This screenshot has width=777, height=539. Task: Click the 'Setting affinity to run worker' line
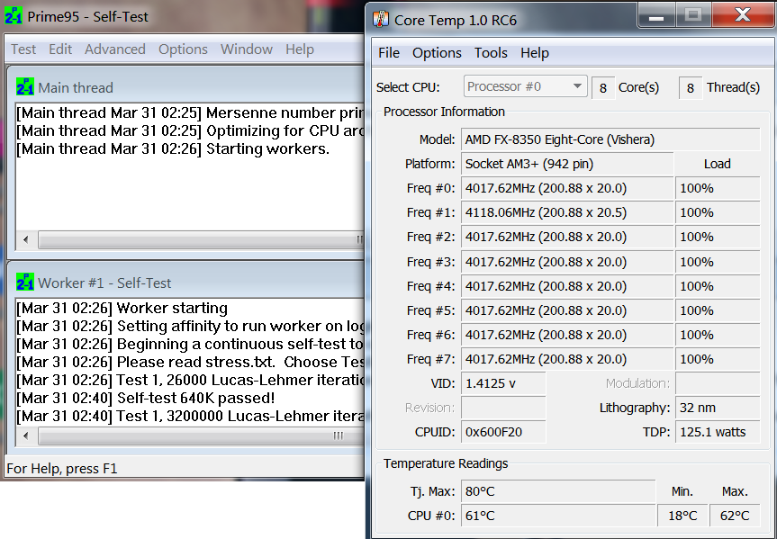tap(190, 326)
